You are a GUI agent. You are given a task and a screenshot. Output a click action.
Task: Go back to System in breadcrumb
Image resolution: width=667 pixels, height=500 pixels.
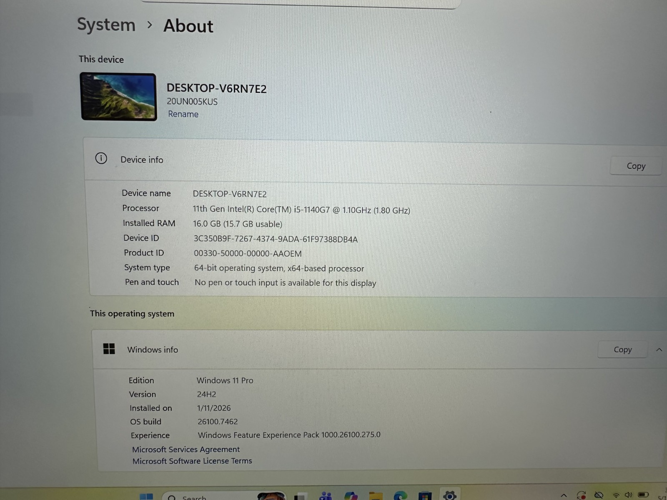click(x=106, y=25)
